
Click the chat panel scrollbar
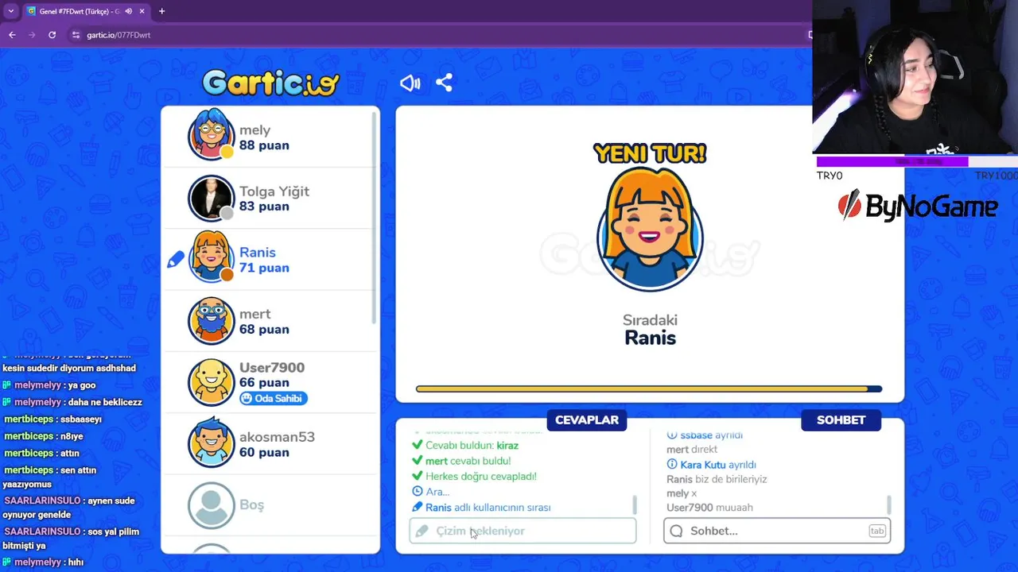click(x=888, y=505)
